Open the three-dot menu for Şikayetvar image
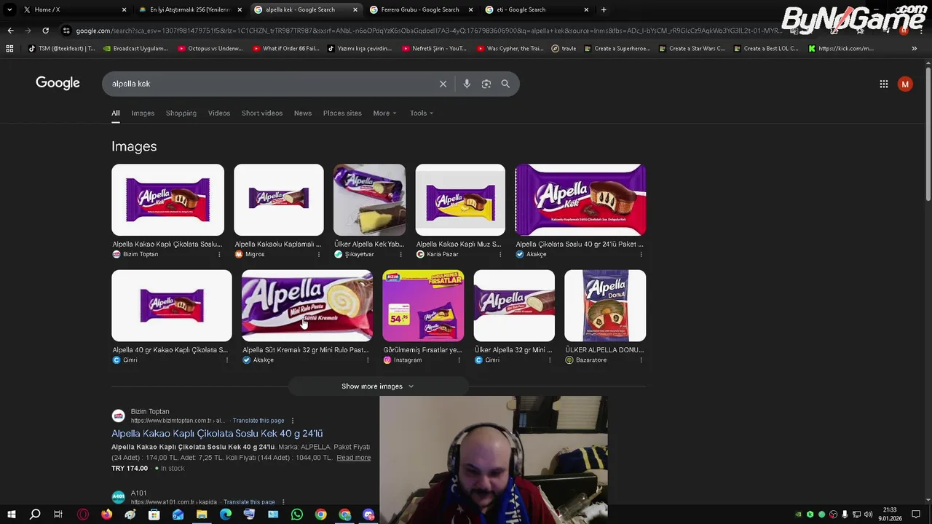Image resolution: width=932 pixels, height=524 pixels. point(400,254)
